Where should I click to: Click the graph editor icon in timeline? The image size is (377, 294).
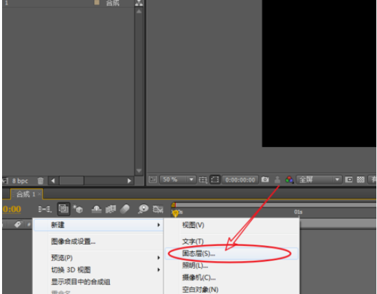pos(158,209)
